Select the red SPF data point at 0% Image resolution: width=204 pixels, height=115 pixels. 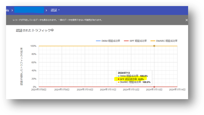154,87
